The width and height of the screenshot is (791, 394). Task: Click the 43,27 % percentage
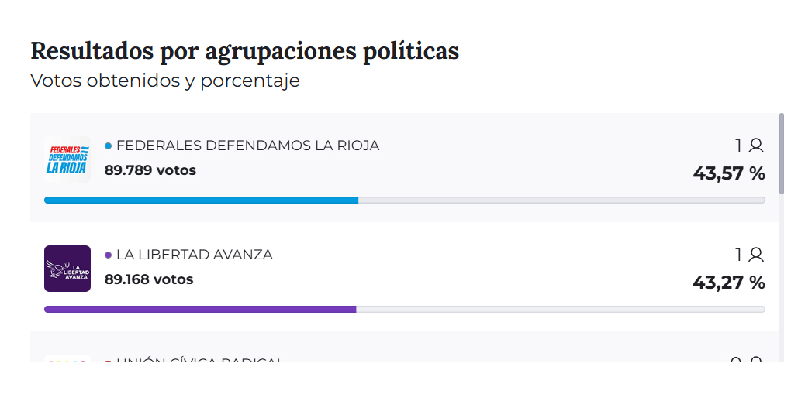pyautogui.click(x=729, y=283)
